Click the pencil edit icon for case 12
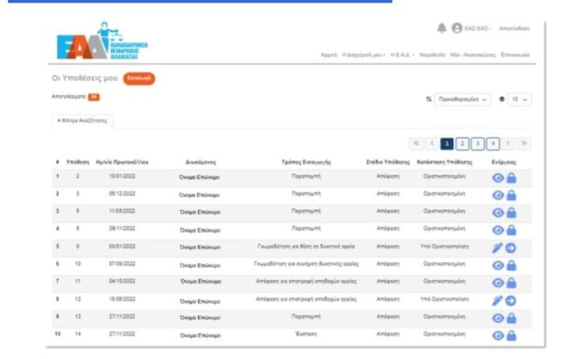The height and width of the screenshot is (359, 567). click(497, 301)
